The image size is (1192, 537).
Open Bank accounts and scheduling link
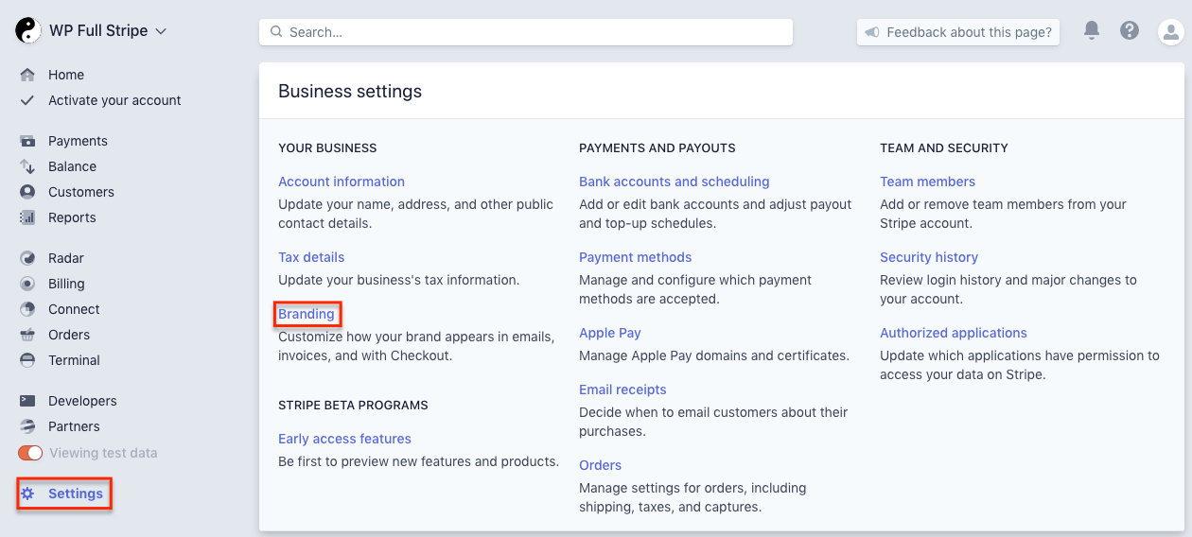click(674, 182)
